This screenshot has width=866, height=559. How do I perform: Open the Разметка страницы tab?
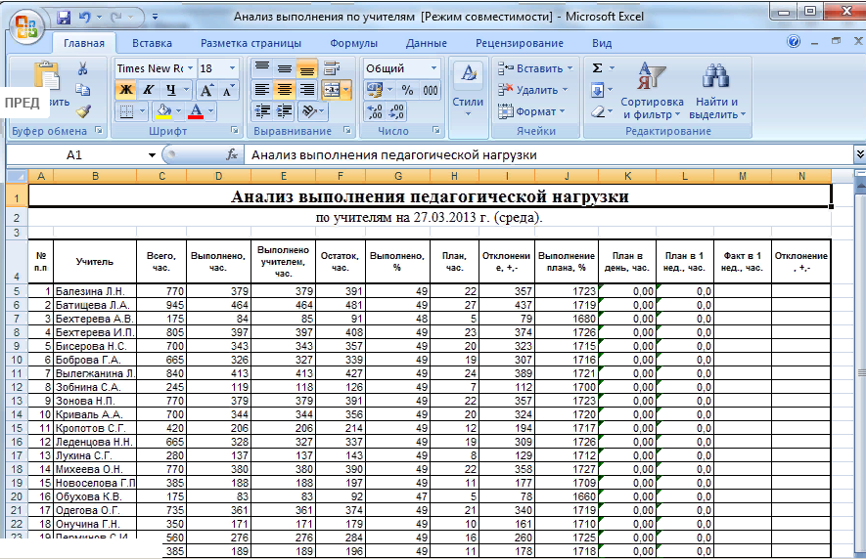pyautogui.click(x=251, y=43)
